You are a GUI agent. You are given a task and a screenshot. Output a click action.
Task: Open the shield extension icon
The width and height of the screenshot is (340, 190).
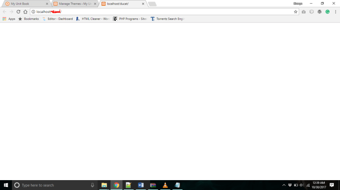coord(312,11)
